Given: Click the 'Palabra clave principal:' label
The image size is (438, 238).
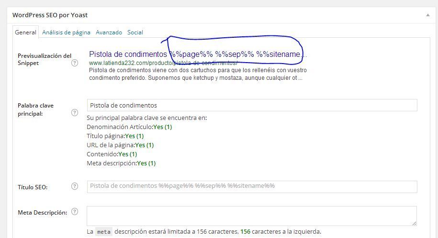Looking at the screenshot, I should [x=35, y=109].
